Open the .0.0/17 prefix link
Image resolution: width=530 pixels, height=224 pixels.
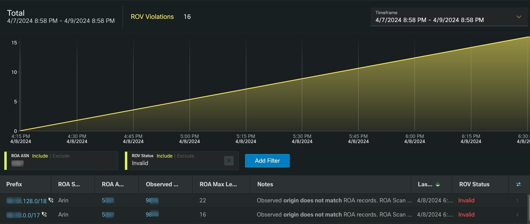pos(23,215)
